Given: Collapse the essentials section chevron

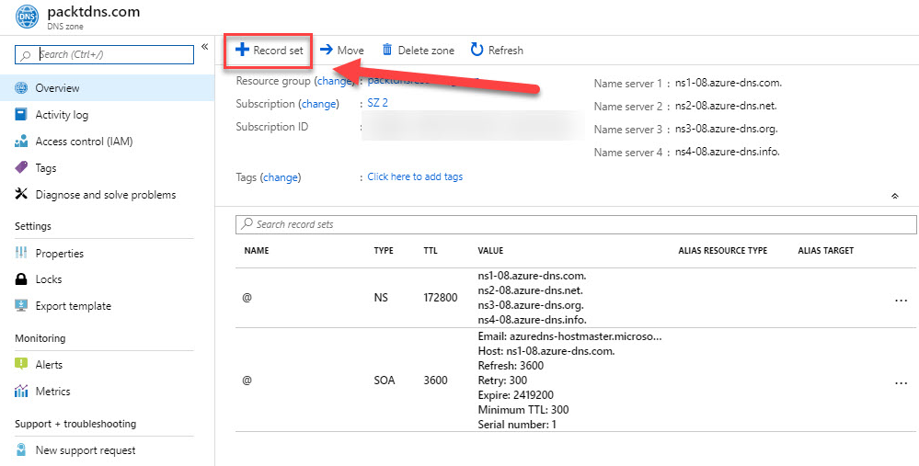Looking at the screenshot, I should click(895, 196).
